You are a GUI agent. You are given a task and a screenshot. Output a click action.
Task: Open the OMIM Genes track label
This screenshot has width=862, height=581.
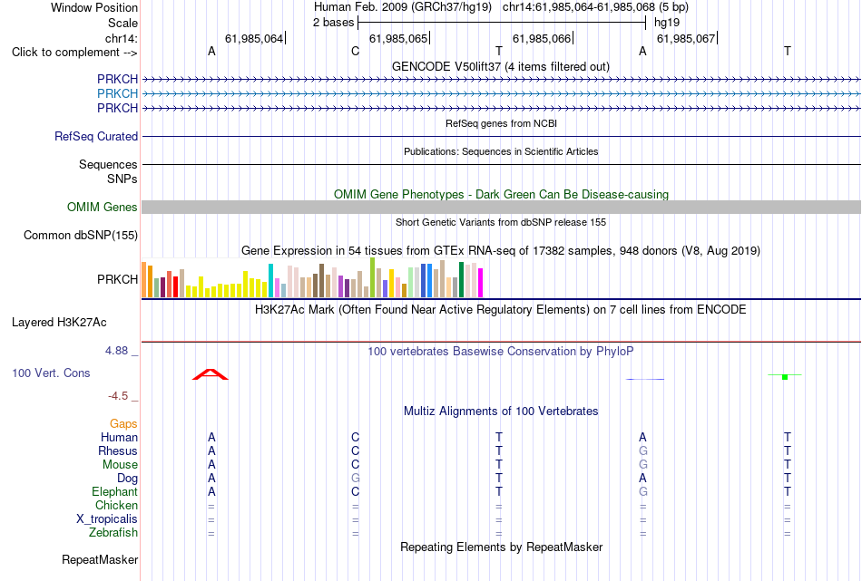coord(102,207)
